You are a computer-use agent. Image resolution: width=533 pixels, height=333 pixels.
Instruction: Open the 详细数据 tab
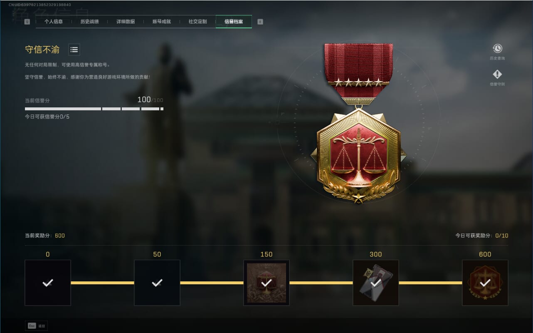(126, 22)
